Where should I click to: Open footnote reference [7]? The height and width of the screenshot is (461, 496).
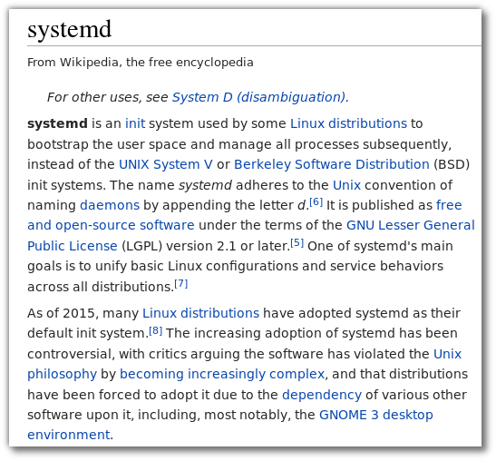181,283
